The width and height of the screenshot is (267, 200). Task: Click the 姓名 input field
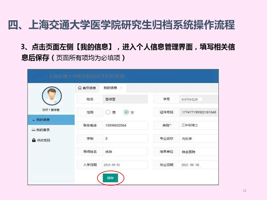[125, 99]
